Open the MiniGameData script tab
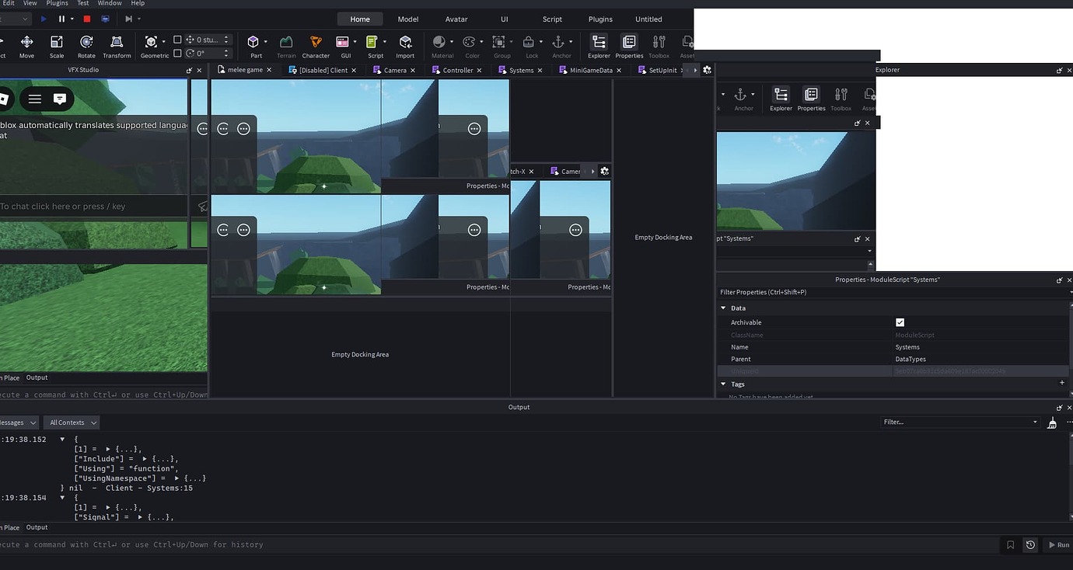The image size is (1073, 570). pyautogui.click(x=591, y=70)
